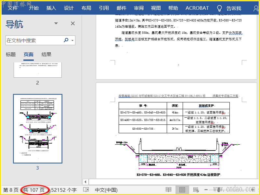Click the zoom in plus button
Image resolution: width=260 pixels, height=195 pixels.
tap(253, 190)
